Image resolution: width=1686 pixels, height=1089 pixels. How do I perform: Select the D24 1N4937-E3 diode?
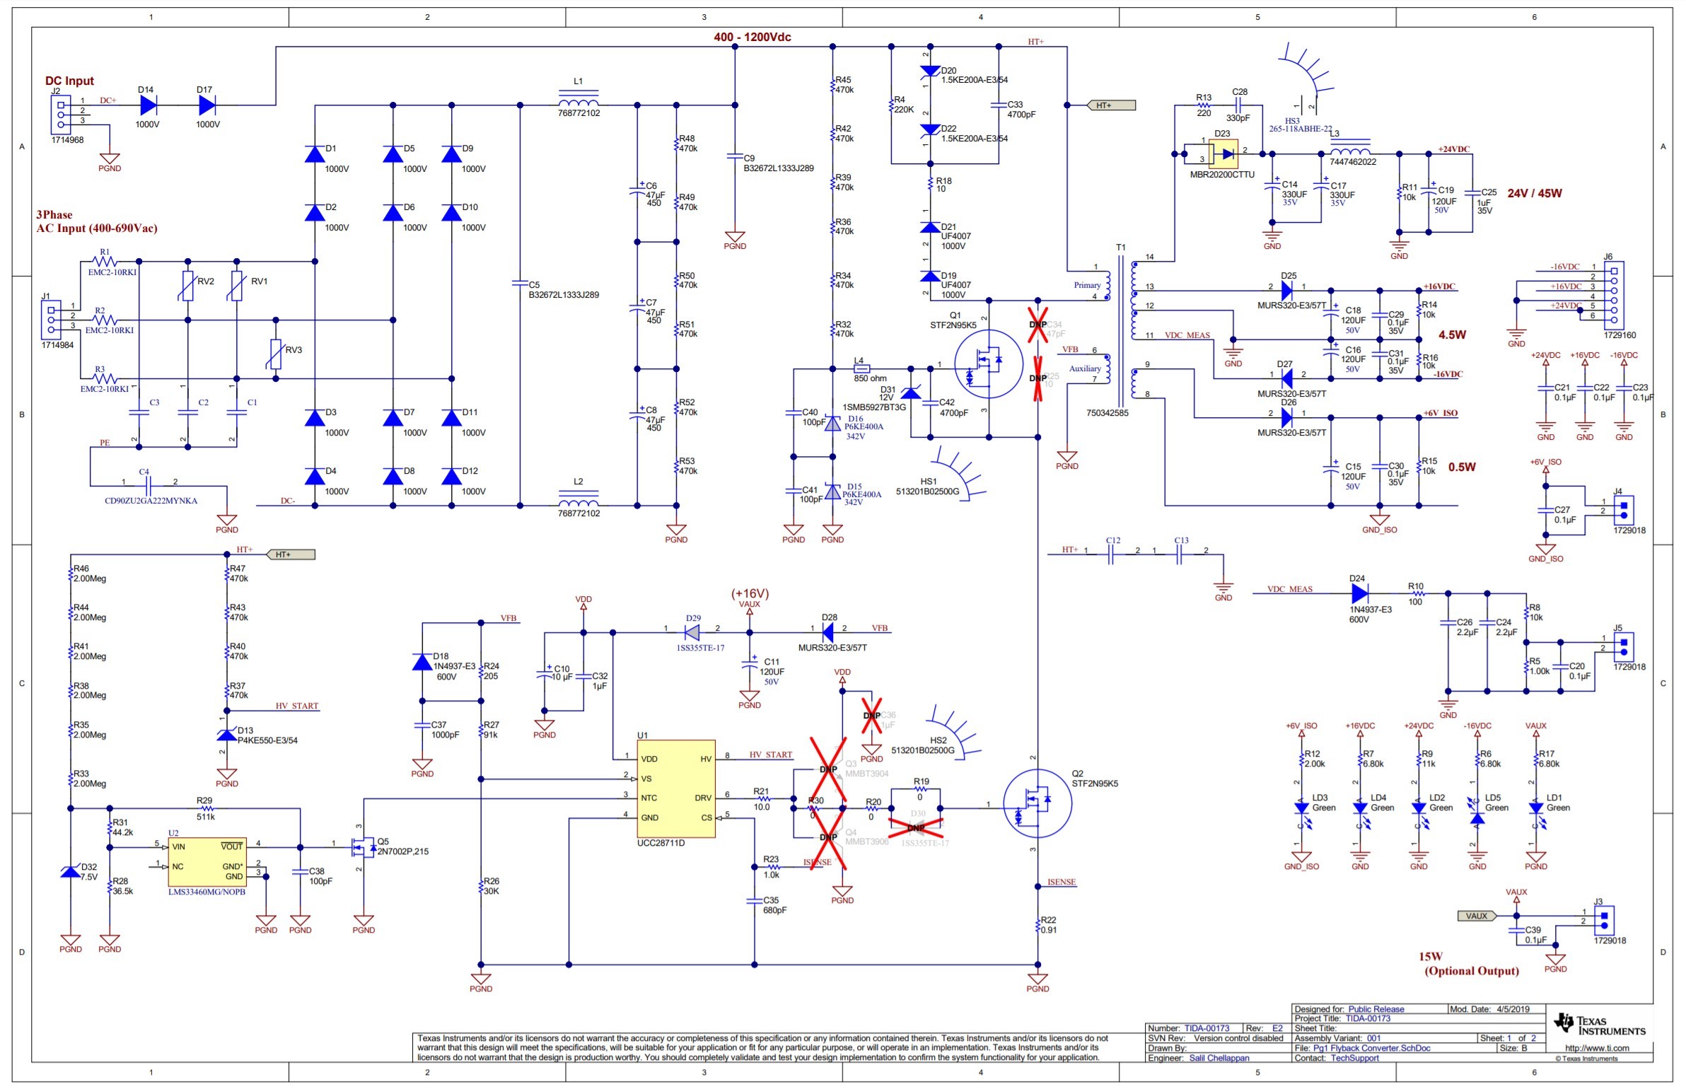click(1359, 594)
